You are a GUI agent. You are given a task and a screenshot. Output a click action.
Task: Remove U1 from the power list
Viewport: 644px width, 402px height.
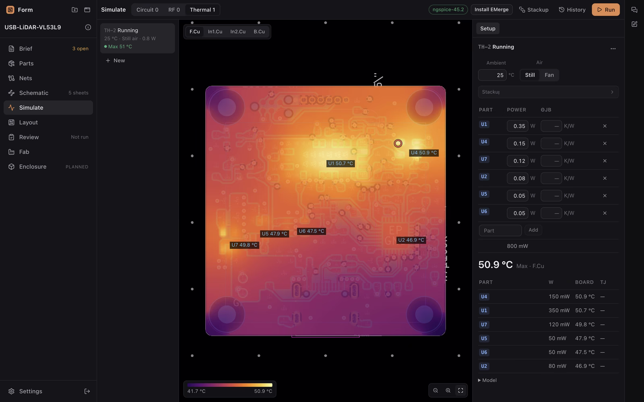[605, 126]
